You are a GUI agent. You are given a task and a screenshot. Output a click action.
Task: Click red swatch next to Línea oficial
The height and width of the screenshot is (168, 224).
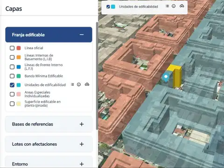click(x=19, y=48)
